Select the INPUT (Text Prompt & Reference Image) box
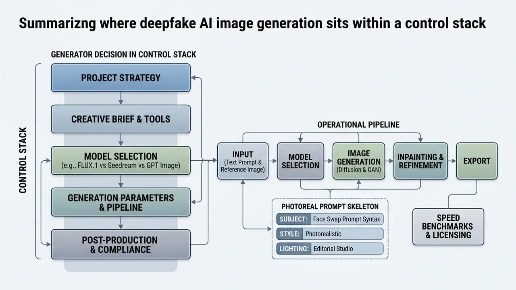Viewport: 516px width, 290px height. [x=243, y=161]
